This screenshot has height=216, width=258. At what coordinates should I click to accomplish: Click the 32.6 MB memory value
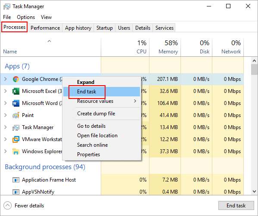tap(169, 91)
